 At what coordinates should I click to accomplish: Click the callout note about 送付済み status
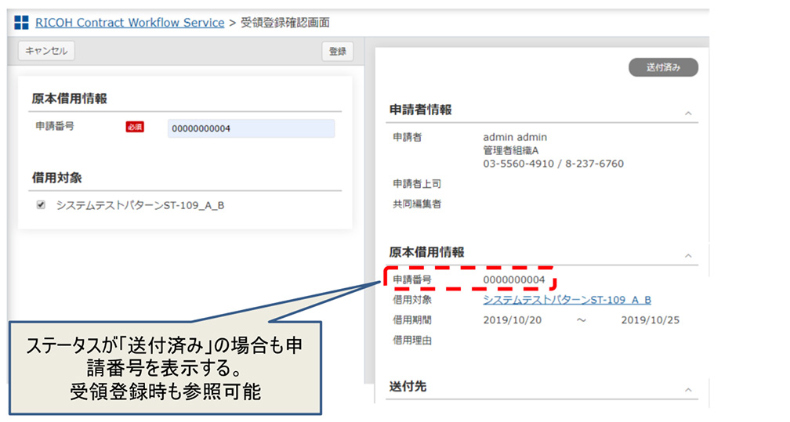point(165,368)
